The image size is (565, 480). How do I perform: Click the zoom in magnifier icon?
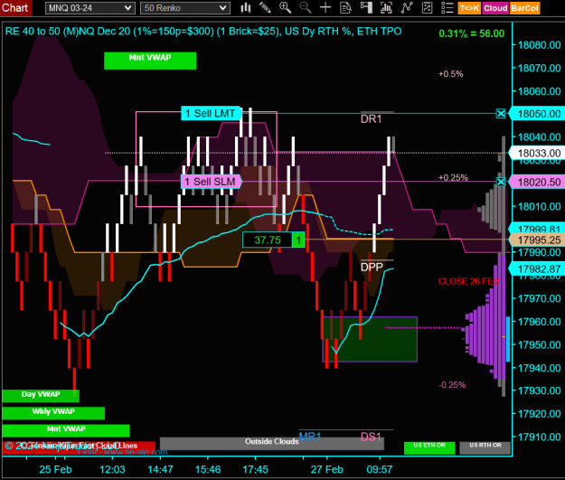(285, 7)
